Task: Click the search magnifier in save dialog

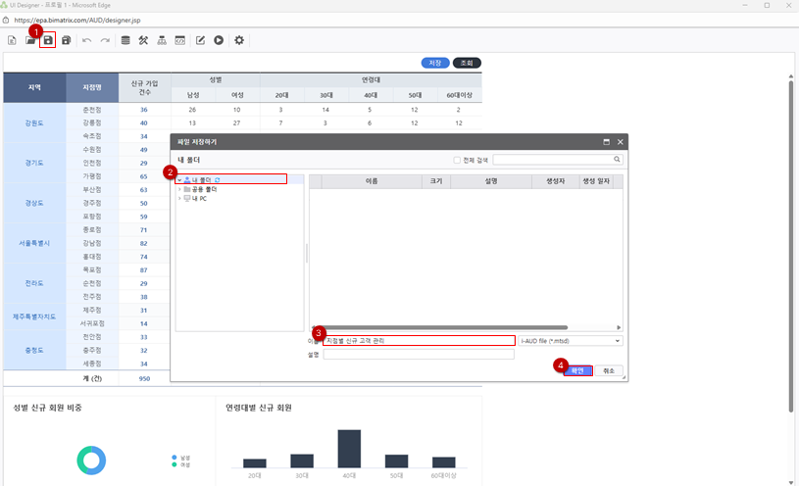Action: (x=617, y=159)
